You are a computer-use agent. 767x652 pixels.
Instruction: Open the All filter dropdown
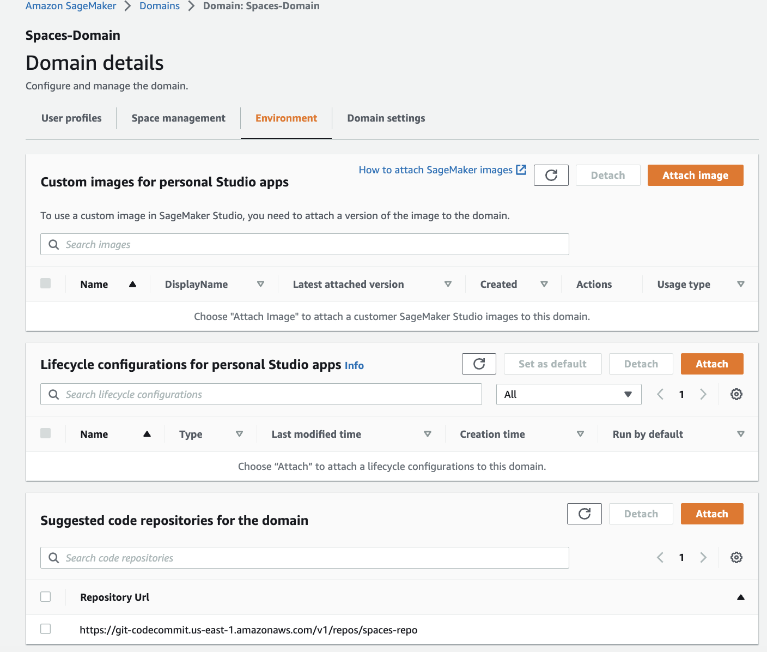click(x=569, y=394)
